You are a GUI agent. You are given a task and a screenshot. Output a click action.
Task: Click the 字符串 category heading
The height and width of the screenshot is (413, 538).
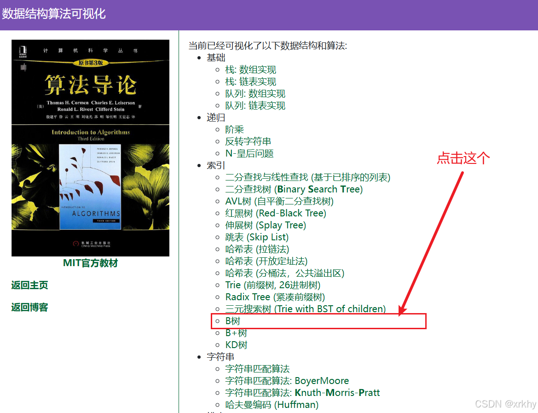pos(220,357)
